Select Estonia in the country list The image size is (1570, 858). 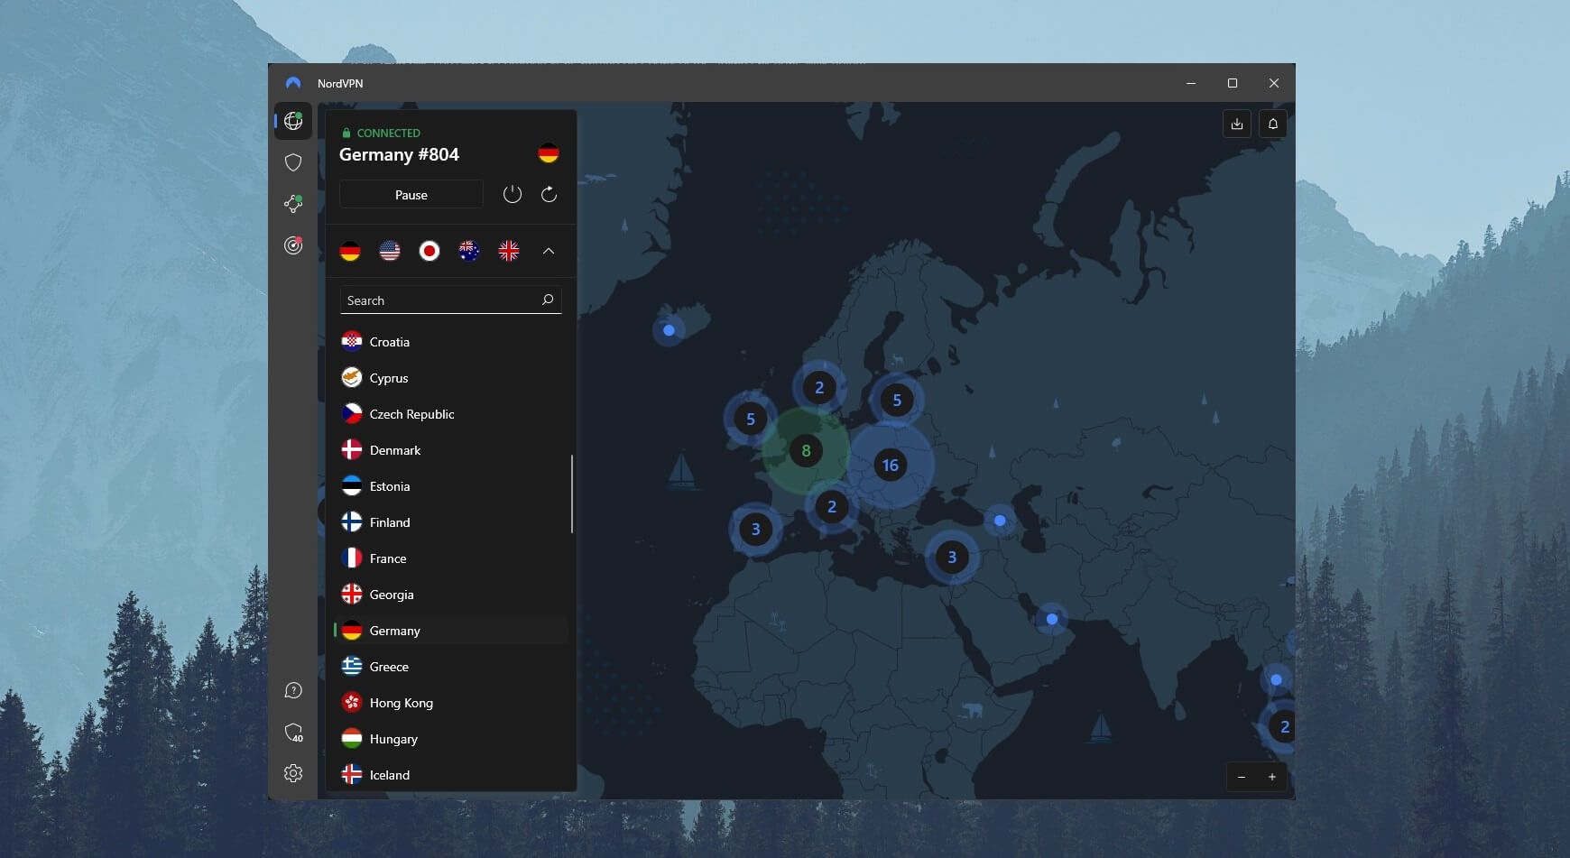[450, 486]
